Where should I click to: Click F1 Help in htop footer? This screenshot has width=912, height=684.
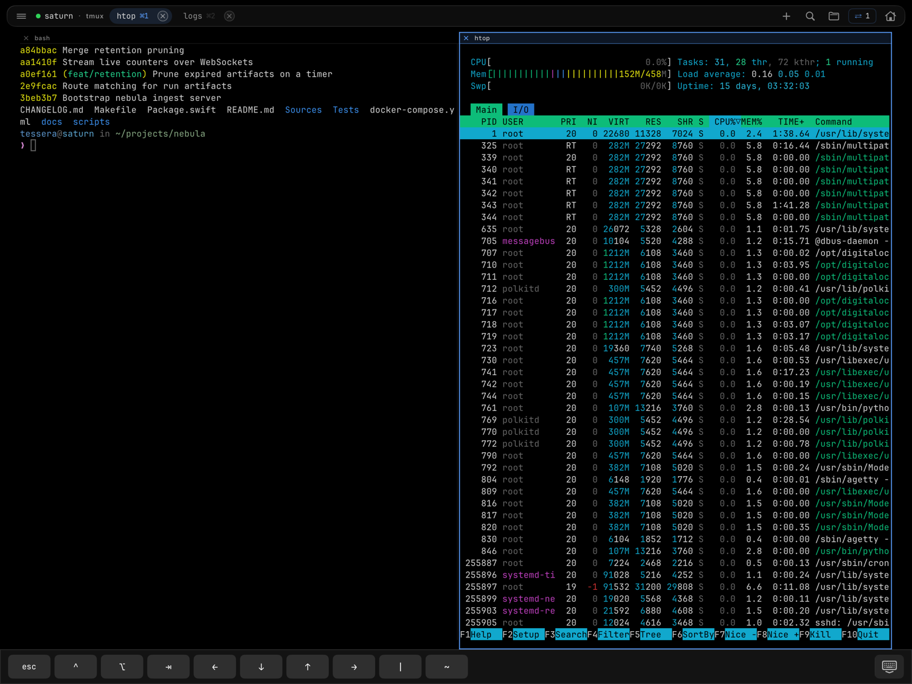point(480,635)
